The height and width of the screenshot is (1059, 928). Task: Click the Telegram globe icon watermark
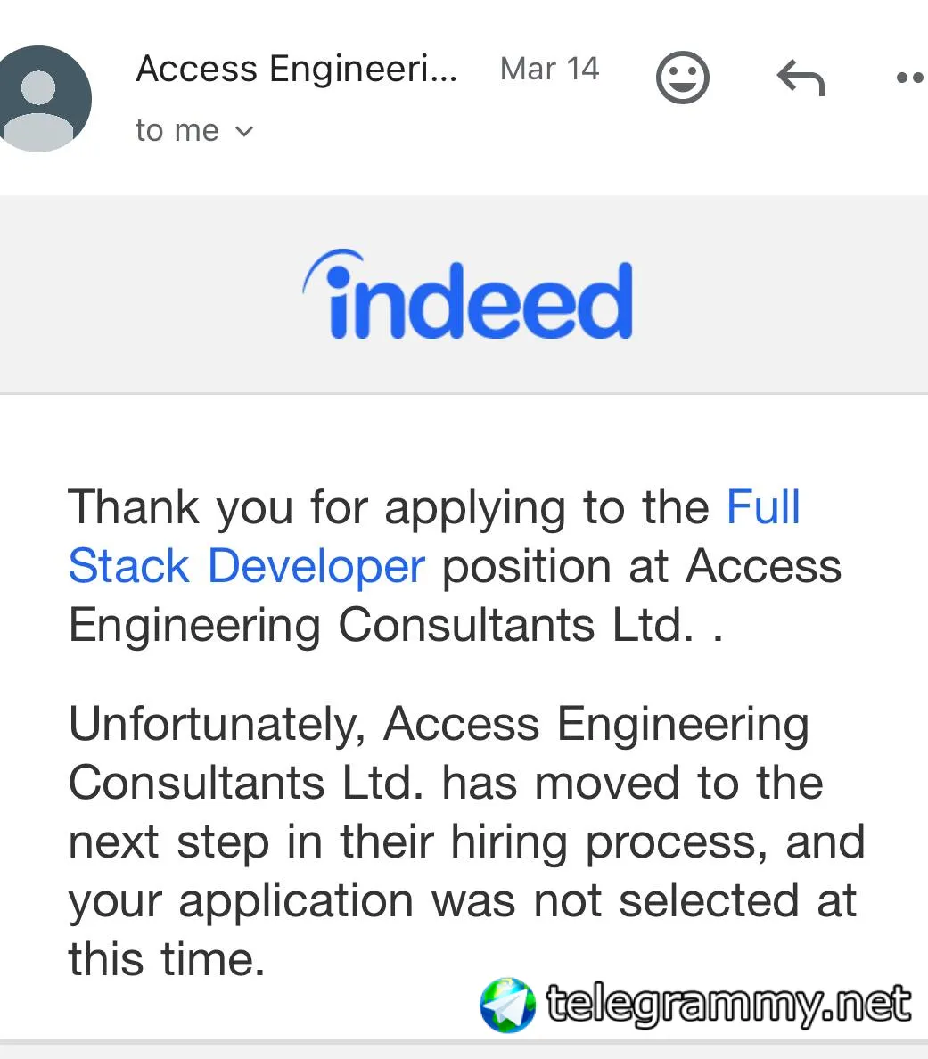coord(507,1005)
